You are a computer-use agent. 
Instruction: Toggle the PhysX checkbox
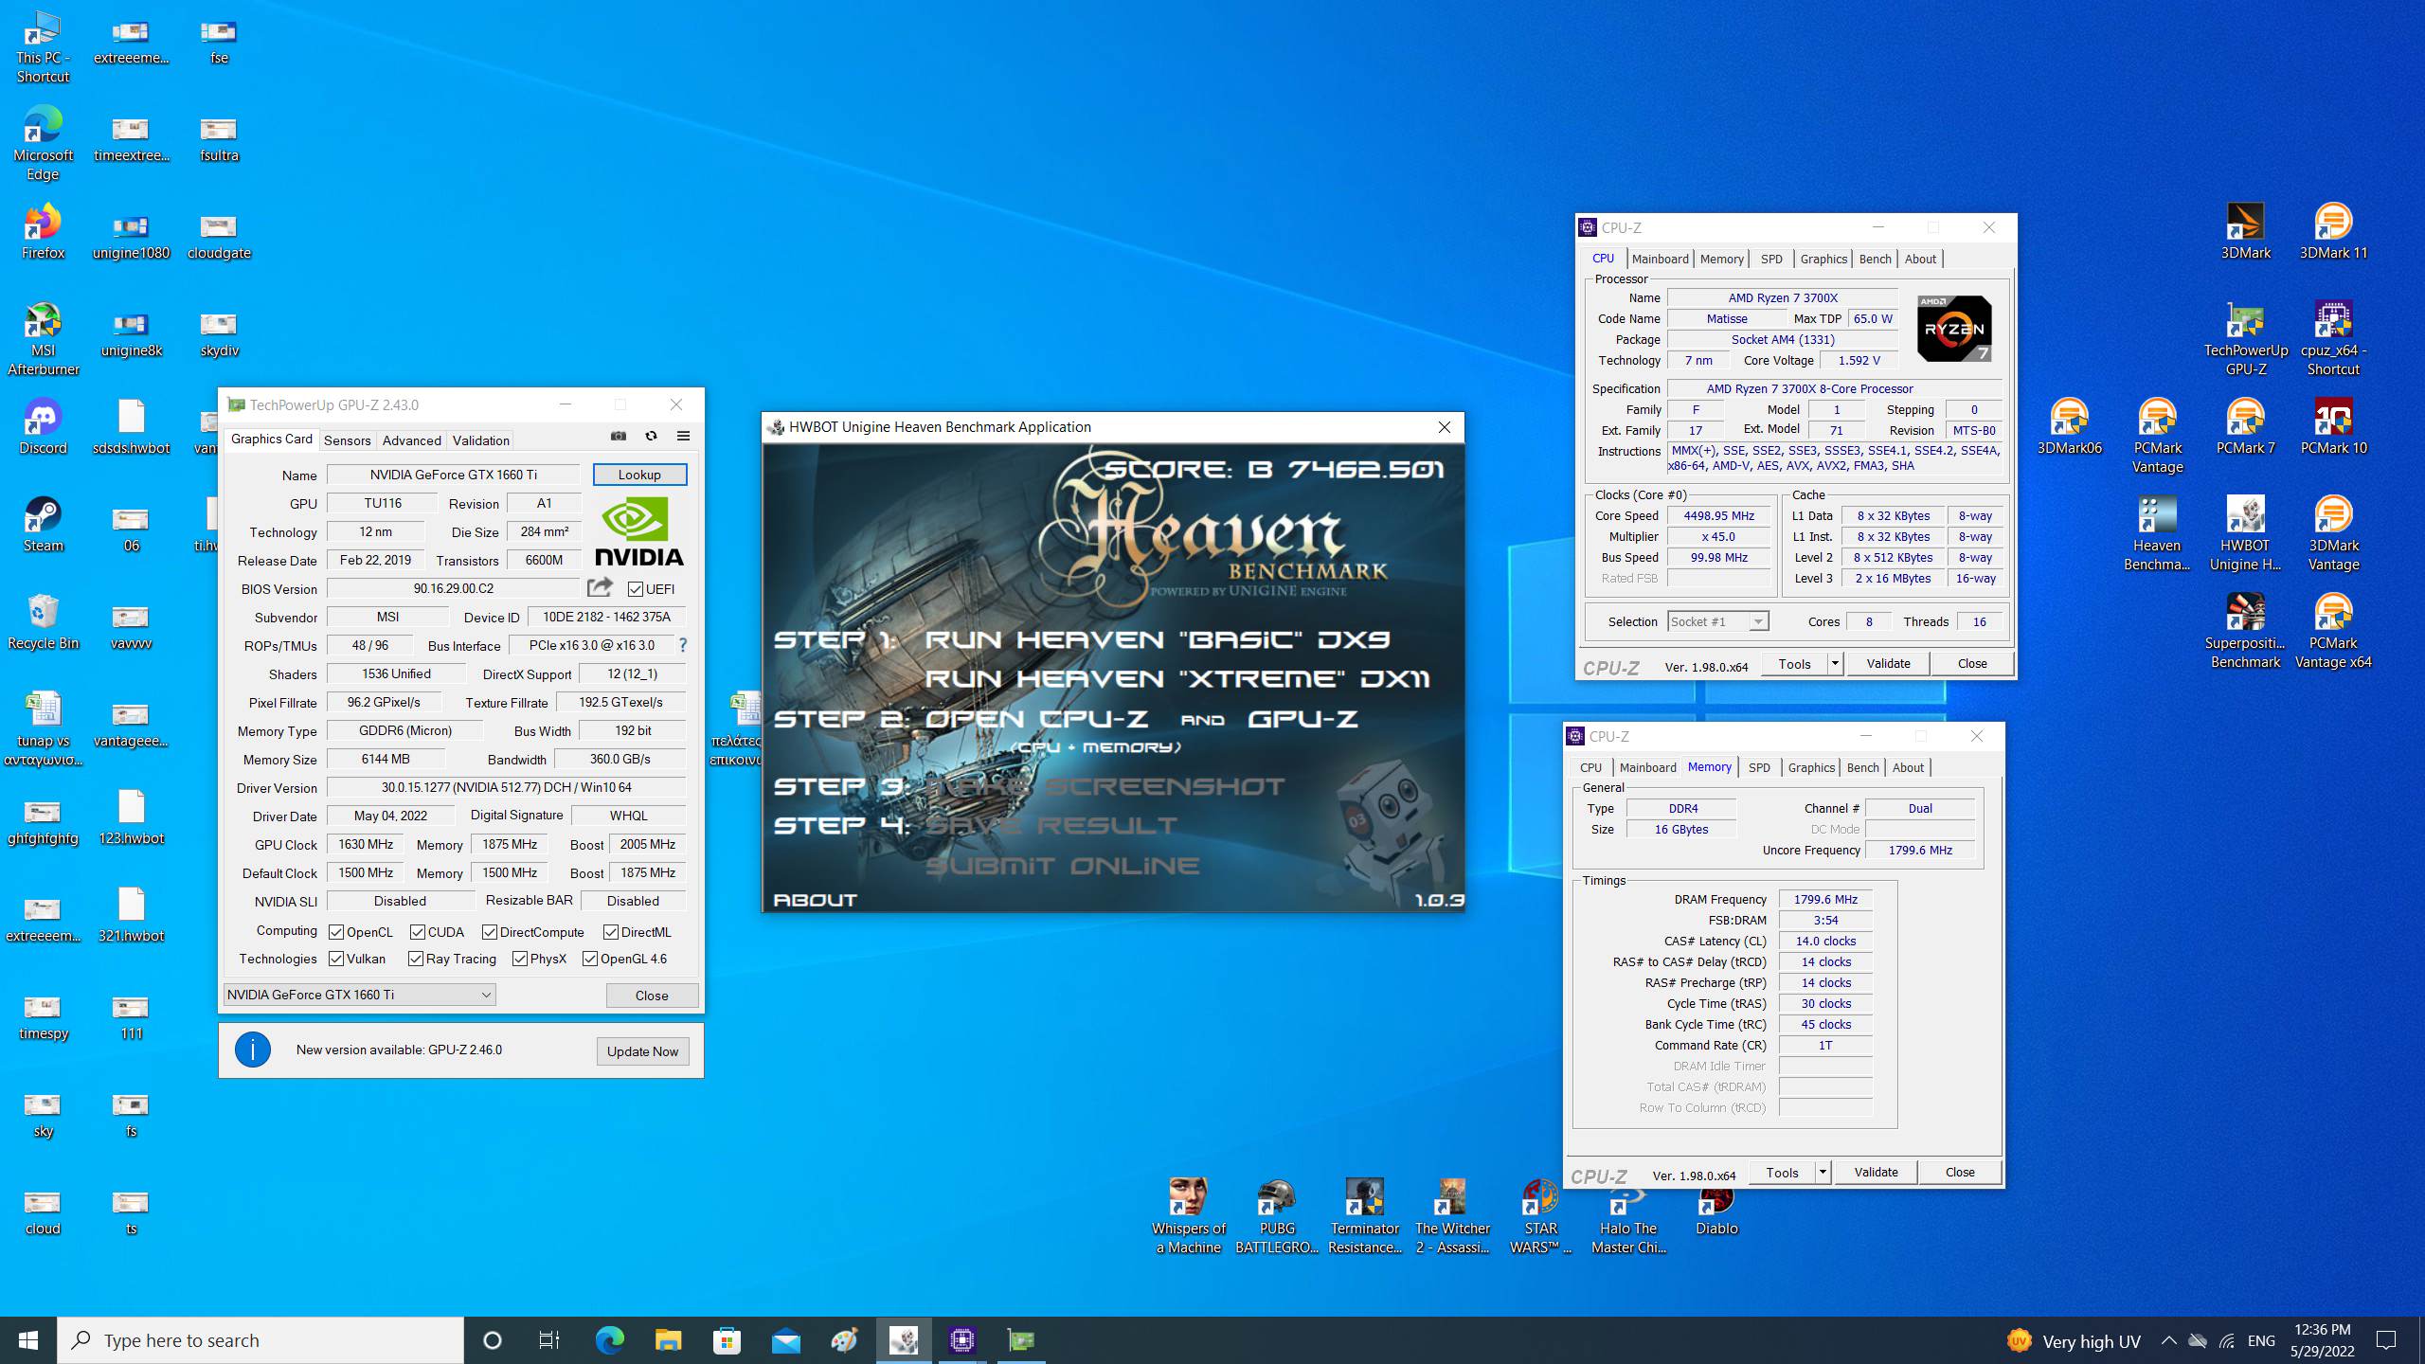point(520,959)
